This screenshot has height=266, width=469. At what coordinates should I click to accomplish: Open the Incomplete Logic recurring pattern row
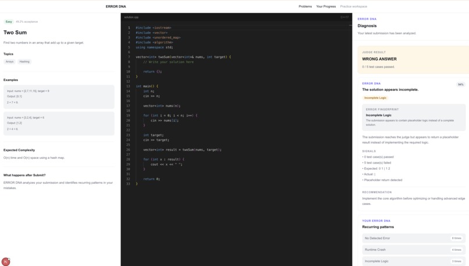tap(414, 261)
